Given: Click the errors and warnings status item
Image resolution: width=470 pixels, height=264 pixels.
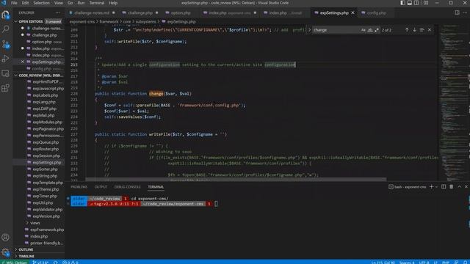Looking at the screenshot, I should [70, 263].
